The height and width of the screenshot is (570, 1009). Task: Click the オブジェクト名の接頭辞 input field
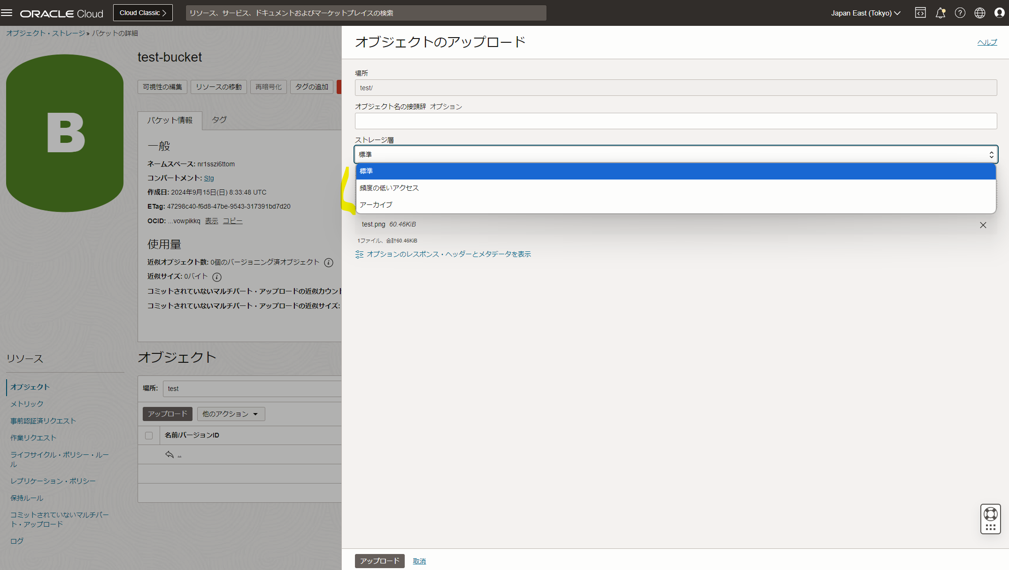coord(675,121)
